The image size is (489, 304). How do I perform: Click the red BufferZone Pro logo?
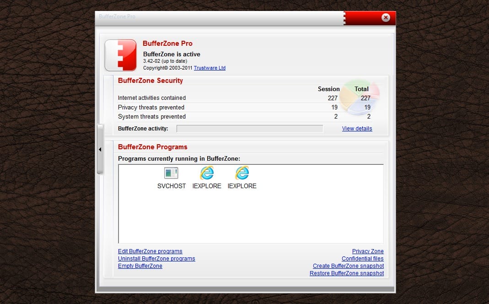[120, 55]
